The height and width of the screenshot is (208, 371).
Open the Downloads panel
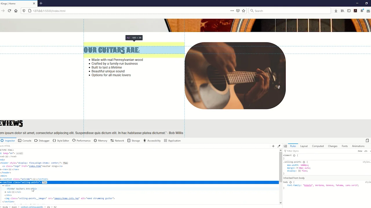pos(336,11)
